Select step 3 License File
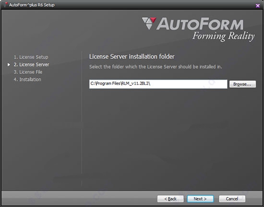The width and height of the screenshot is (264, 207). [28, 72]
